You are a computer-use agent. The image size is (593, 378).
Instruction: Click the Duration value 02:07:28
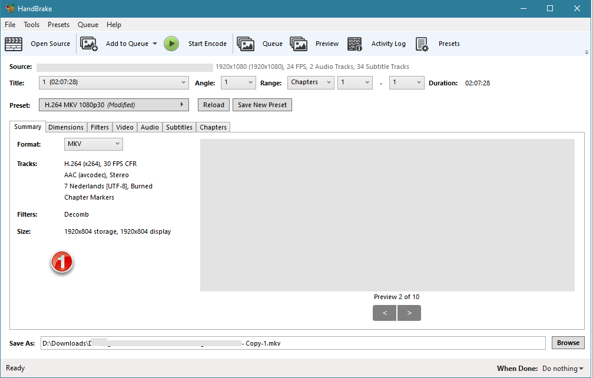pos(478,83)
